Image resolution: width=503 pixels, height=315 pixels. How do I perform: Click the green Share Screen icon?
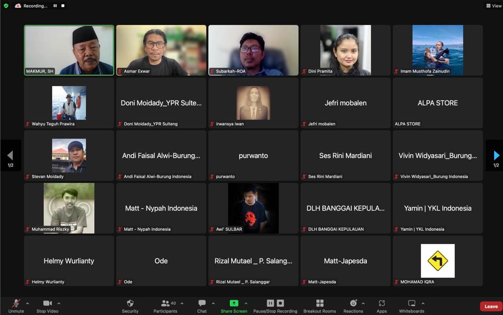[x=234, y=303]
